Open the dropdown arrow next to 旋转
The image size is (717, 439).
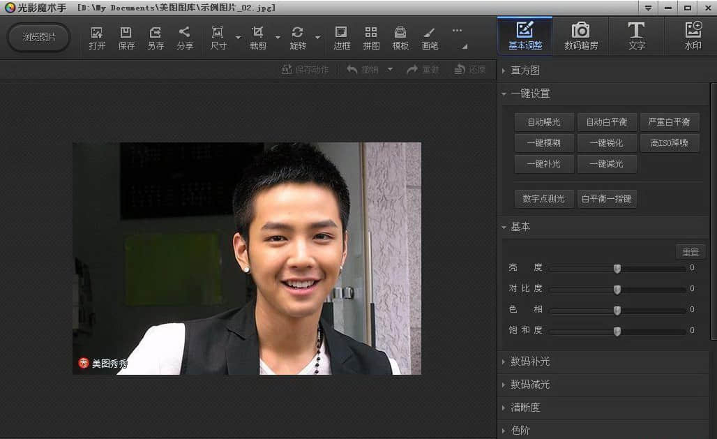point(318,38)
